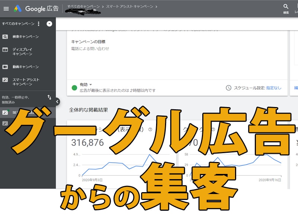Click the display campaign icon
Image resolution: width=298 pixels, height=223 pixels.
click(x=5, y=50)
